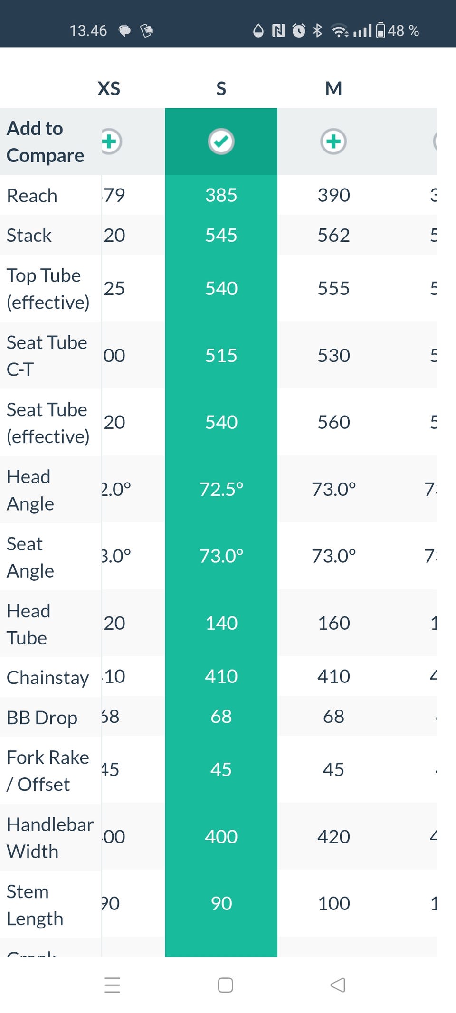Select the M size column header
The width and height of the screenshot is (456, 1013).
pyautogui.click(x=333, y=89)
